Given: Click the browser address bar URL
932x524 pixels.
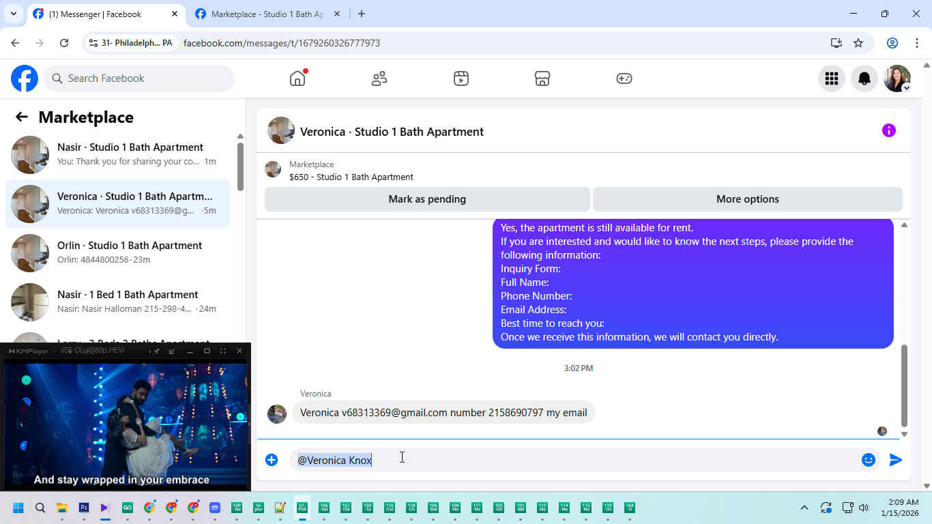Looking at the screenshot, I should click(x=282, y=43).
